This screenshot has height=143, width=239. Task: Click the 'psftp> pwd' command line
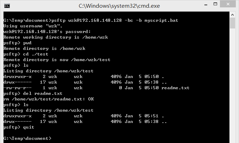point(18,43)
